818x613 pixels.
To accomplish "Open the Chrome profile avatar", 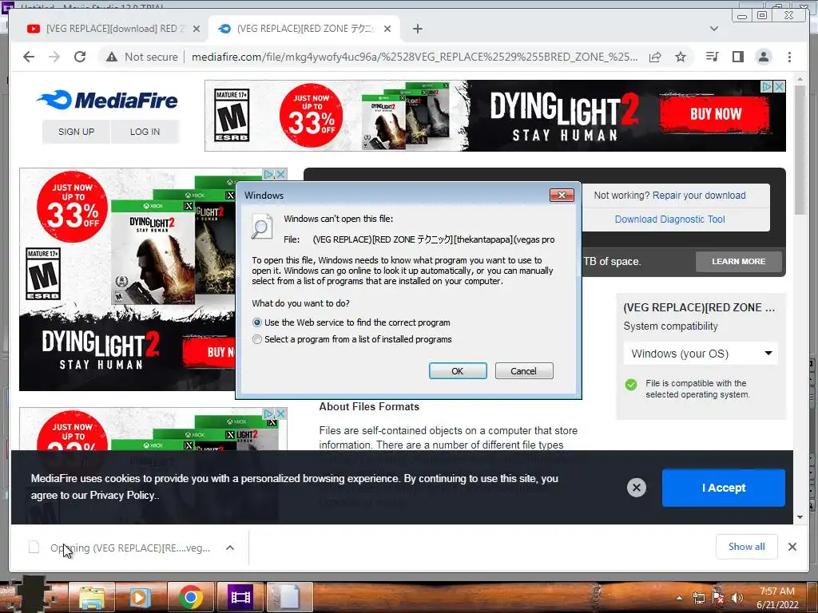I will [x=763, y=57].
